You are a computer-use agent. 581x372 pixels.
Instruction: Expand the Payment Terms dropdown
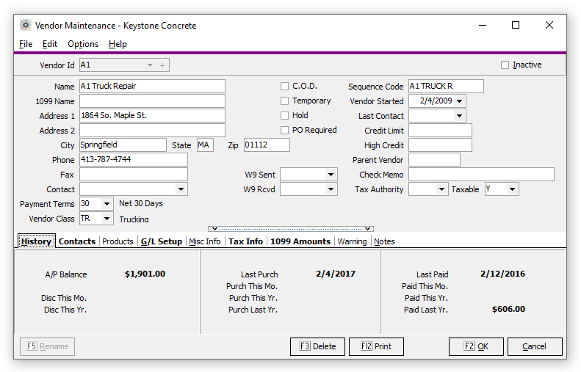[107, 204]
